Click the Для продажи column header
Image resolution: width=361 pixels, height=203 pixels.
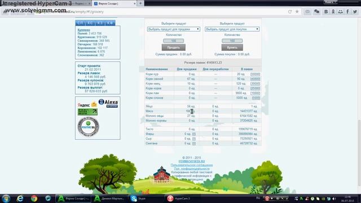tap(187, 69)
